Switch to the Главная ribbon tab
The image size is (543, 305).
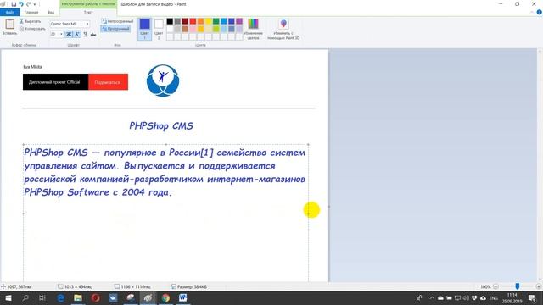pyautogui.click(x=31, y=12)
